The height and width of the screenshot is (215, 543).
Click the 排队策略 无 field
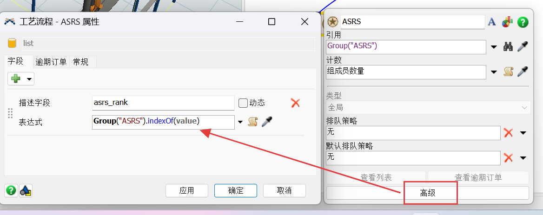click(413, 133)
